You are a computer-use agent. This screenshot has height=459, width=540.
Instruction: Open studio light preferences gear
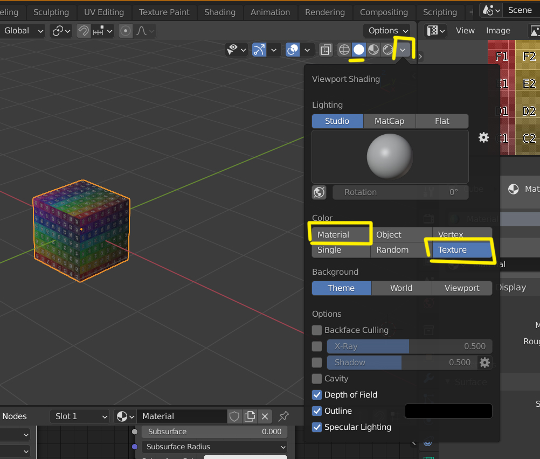coord(483,137)
